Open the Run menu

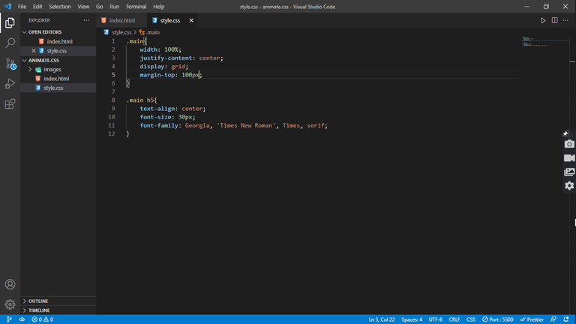point(115,7)
